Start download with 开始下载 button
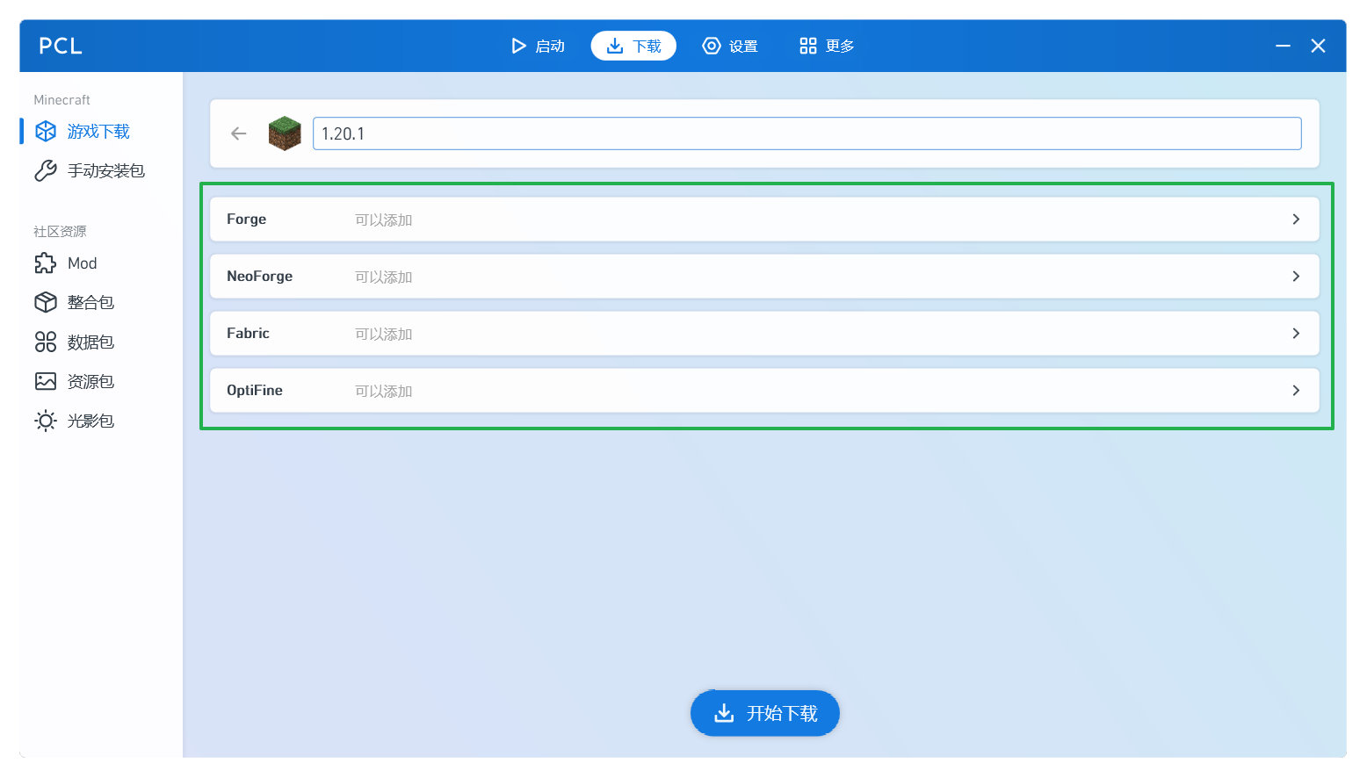The width and height of the screenshot is (1367, 778). click(765, 713)
